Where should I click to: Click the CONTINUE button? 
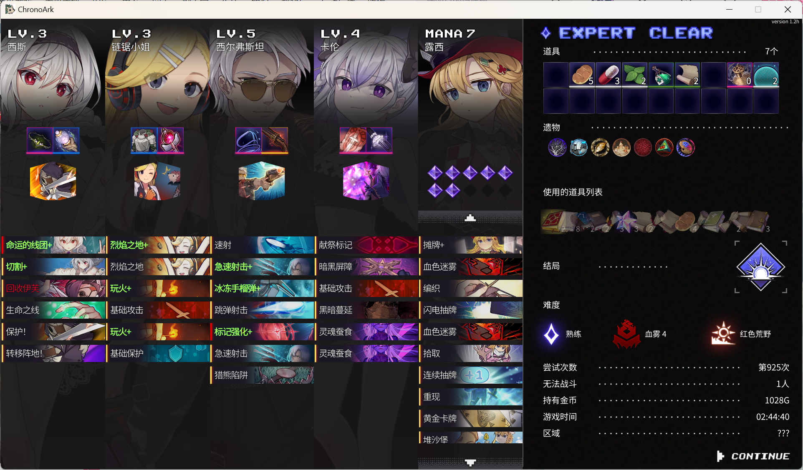point(753,456)
